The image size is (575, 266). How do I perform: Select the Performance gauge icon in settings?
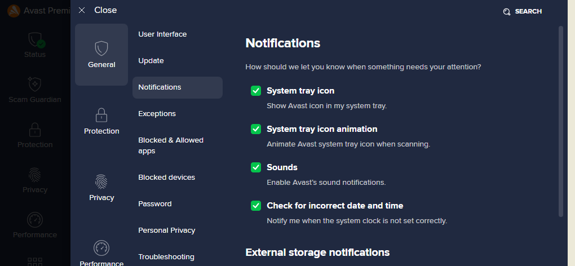click(101, 248)
